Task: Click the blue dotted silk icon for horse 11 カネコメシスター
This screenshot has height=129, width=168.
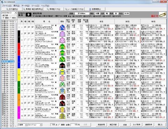Action: [x=62, y=90]
